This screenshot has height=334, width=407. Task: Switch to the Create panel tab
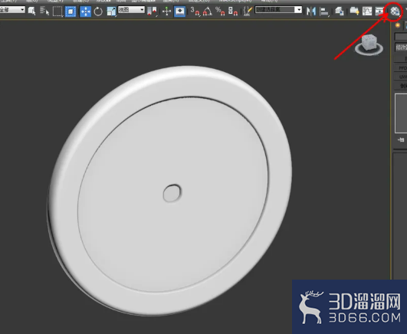point(397,25)
